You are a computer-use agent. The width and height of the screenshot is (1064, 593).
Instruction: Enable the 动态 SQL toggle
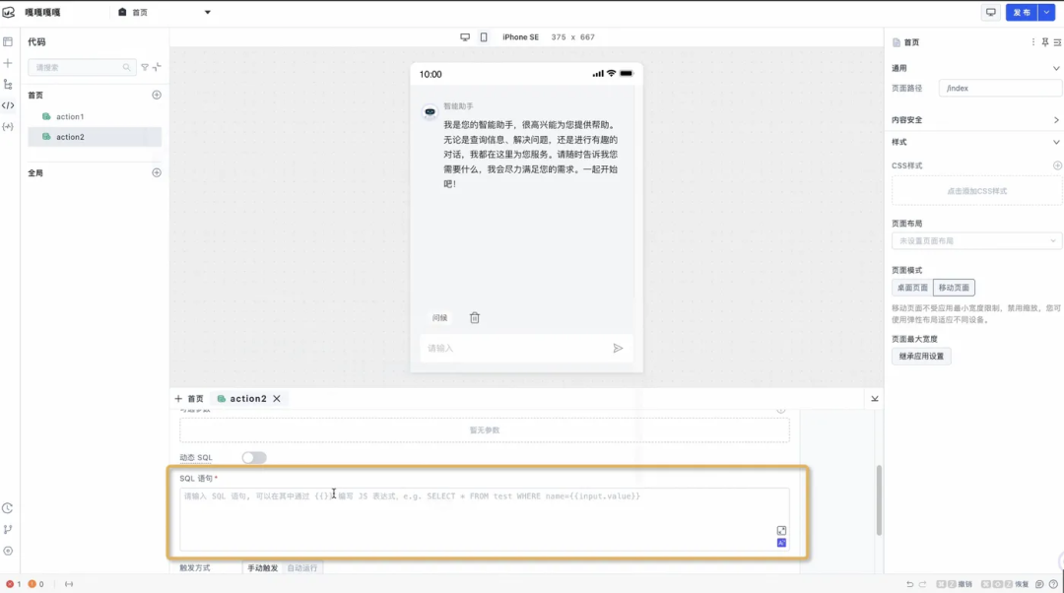(x=253, y=457)
